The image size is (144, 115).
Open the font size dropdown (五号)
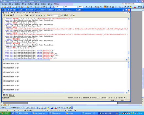84,7
